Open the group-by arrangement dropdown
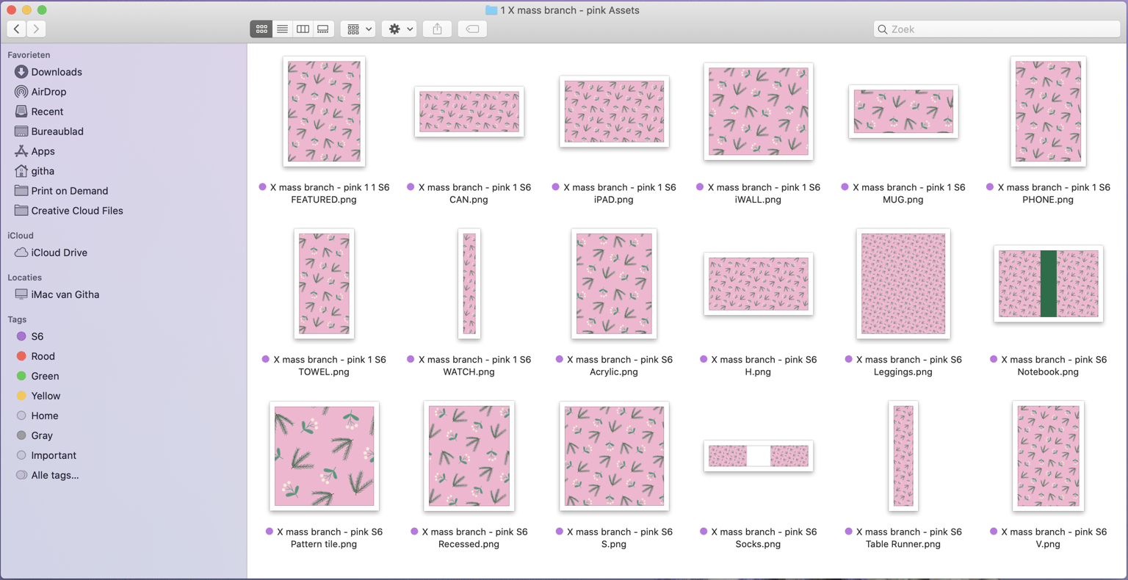Screen dimensions: 1128x580 (x=359, y=29)
